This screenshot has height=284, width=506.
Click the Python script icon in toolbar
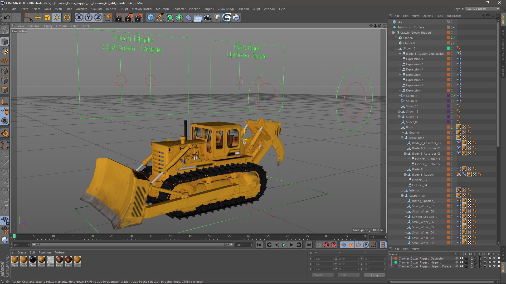pyautogui.click(x=236, y=18)
